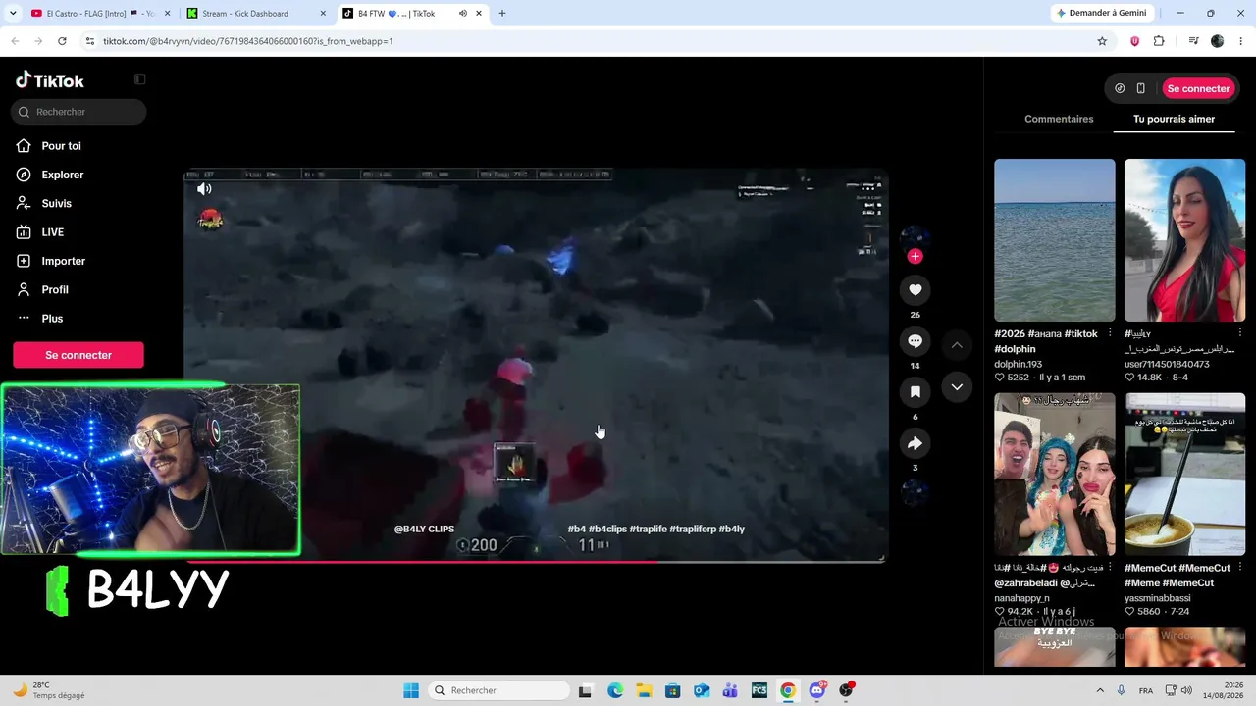Open the woman in red dress thumbnail

tap(1184, 240)
